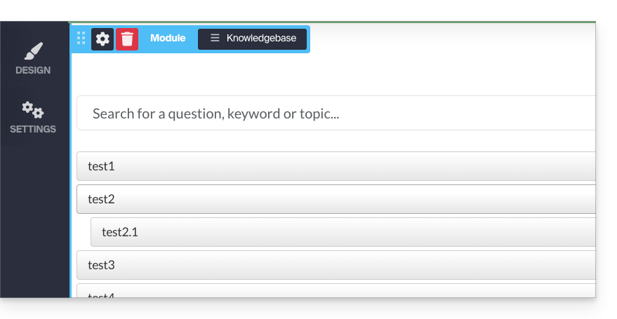The height and width of the screenshot is (319, 617).
Task: Open module settings via the gear icon
Action: click(102, 39)
